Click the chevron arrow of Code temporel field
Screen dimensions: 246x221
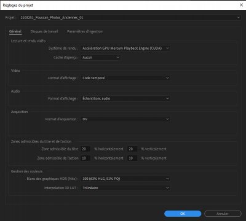point(167,78)
